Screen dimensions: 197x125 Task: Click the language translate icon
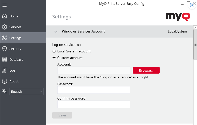coord(5,91)
